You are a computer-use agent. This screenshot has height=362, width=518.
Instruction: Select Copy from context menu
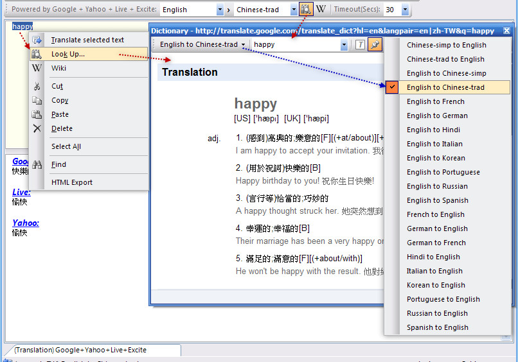click(x=89, y=100)
